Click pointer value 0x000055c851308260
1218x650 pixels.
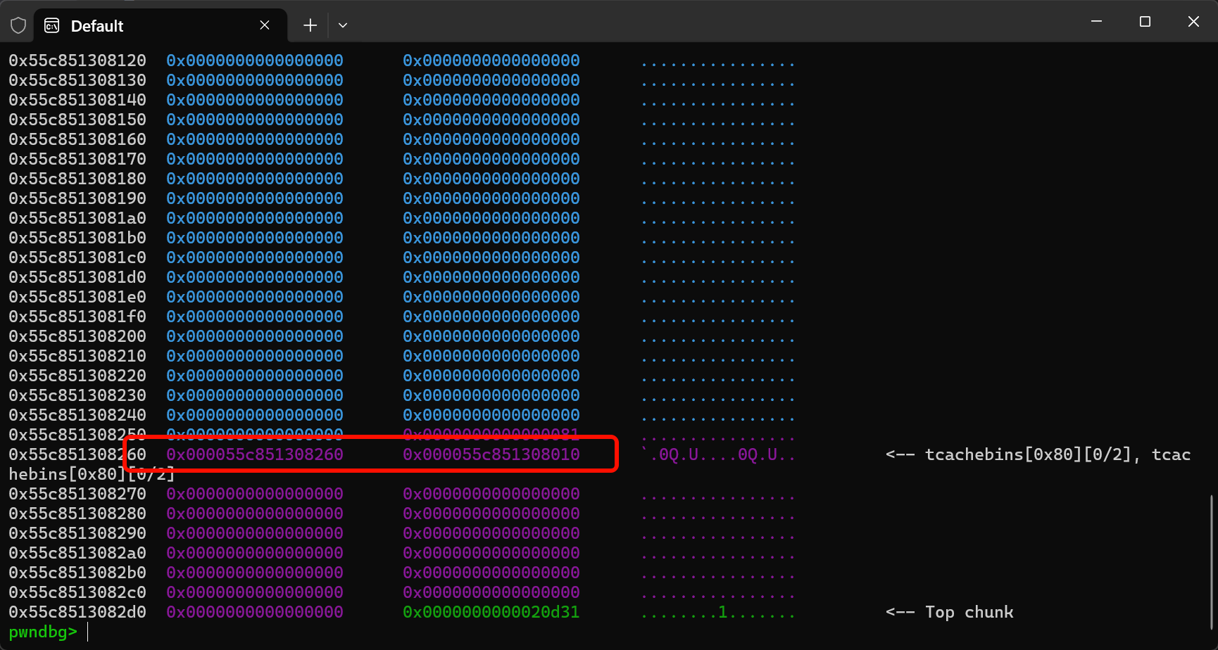click(255, 454)
